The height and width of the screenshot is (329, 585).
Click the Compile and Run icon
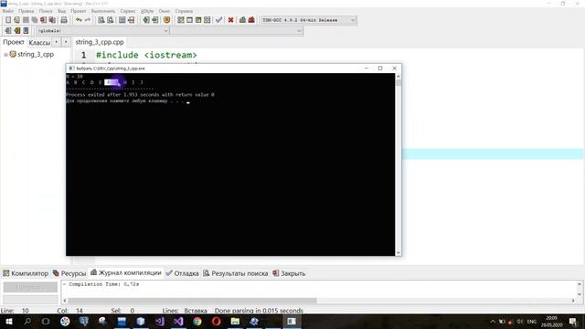coord(198,20)
